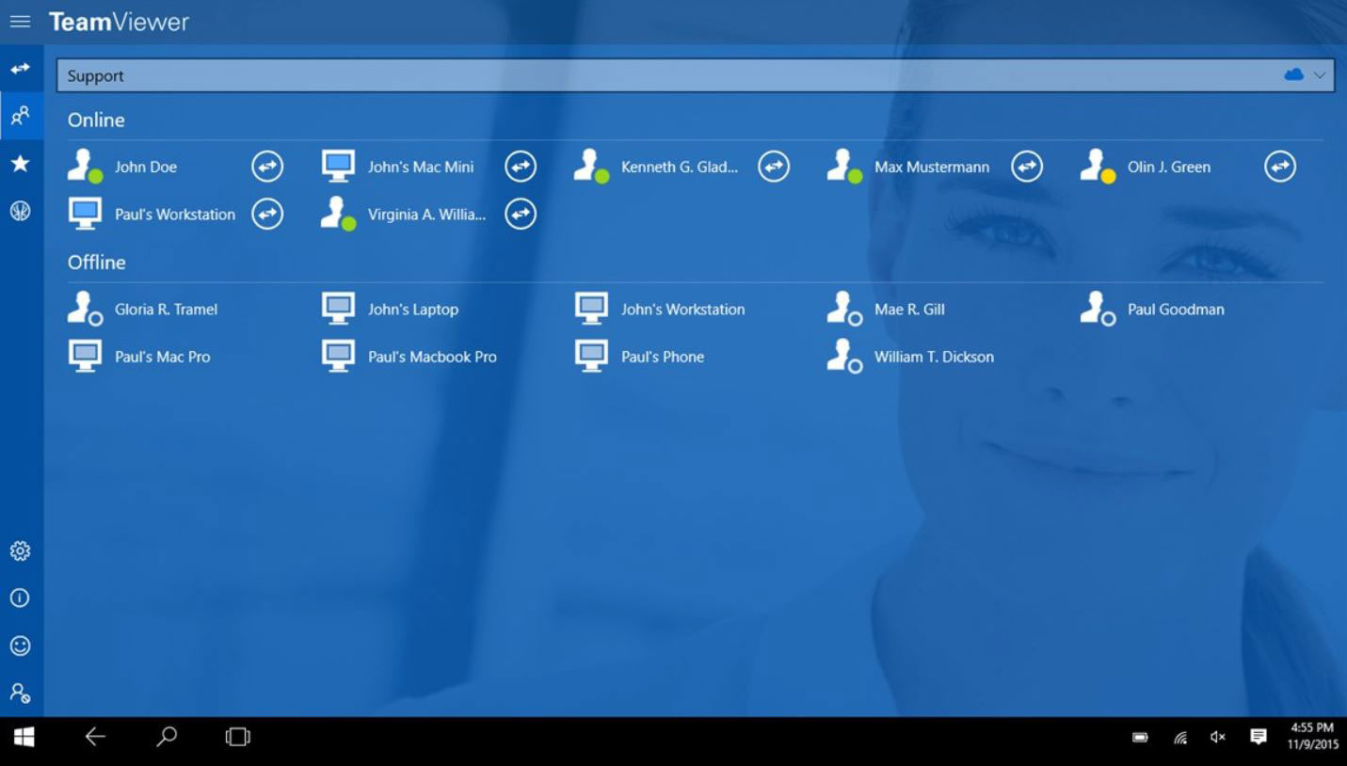Expand the Support group dropdown
Viewport: 1347px width, 766px height.
click(x=1322, y=74)
